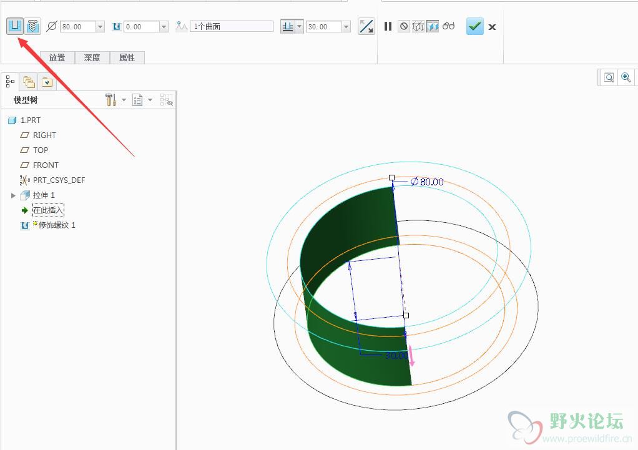Open the 深度 depth tab

click(x=92, y=58)
